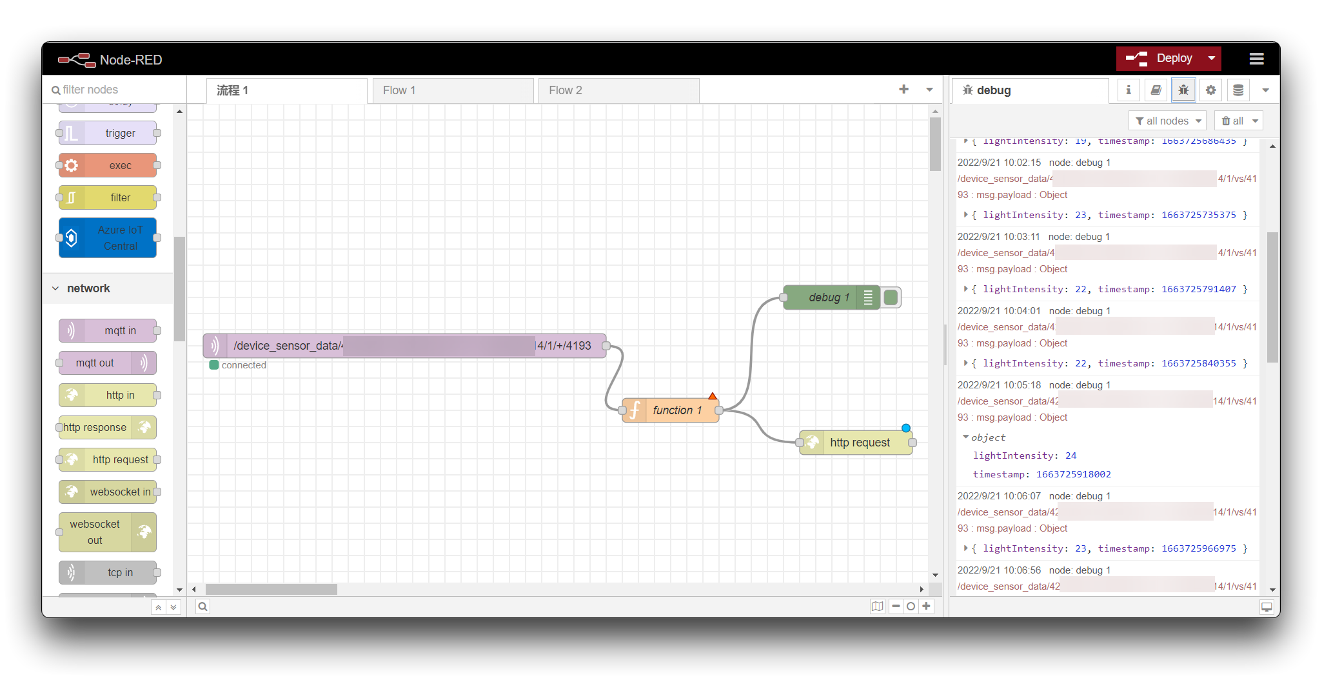1322x680 pixels.
Task: Select the filter palette node
Action: click(108, 197)
